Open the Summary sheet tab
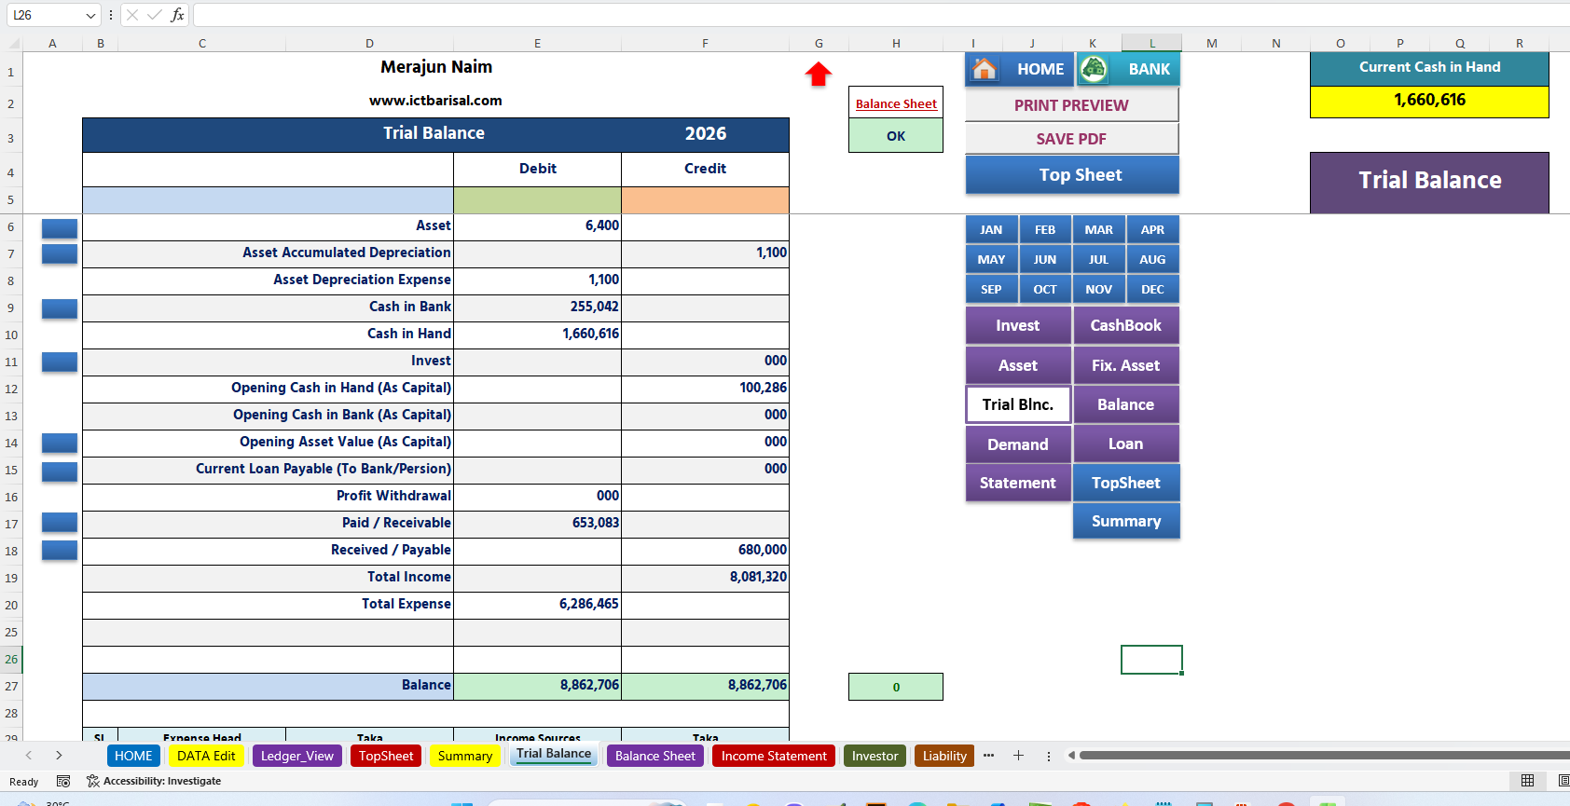Screen dimensions: 1570x806 [465, 756]
